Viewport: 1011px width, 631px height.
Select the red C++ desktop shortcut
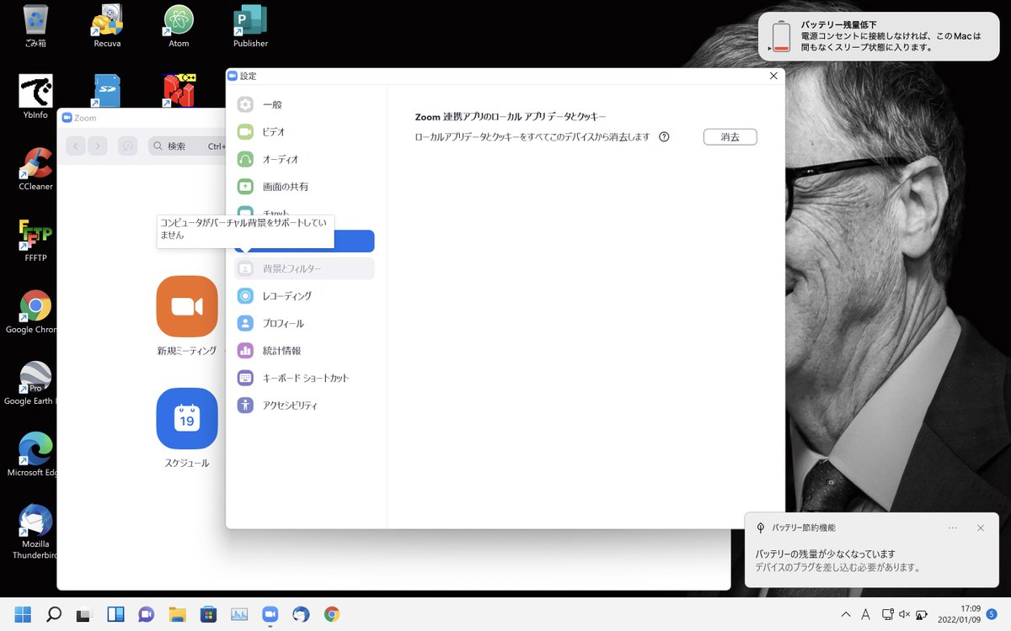[x=179, y=91]
